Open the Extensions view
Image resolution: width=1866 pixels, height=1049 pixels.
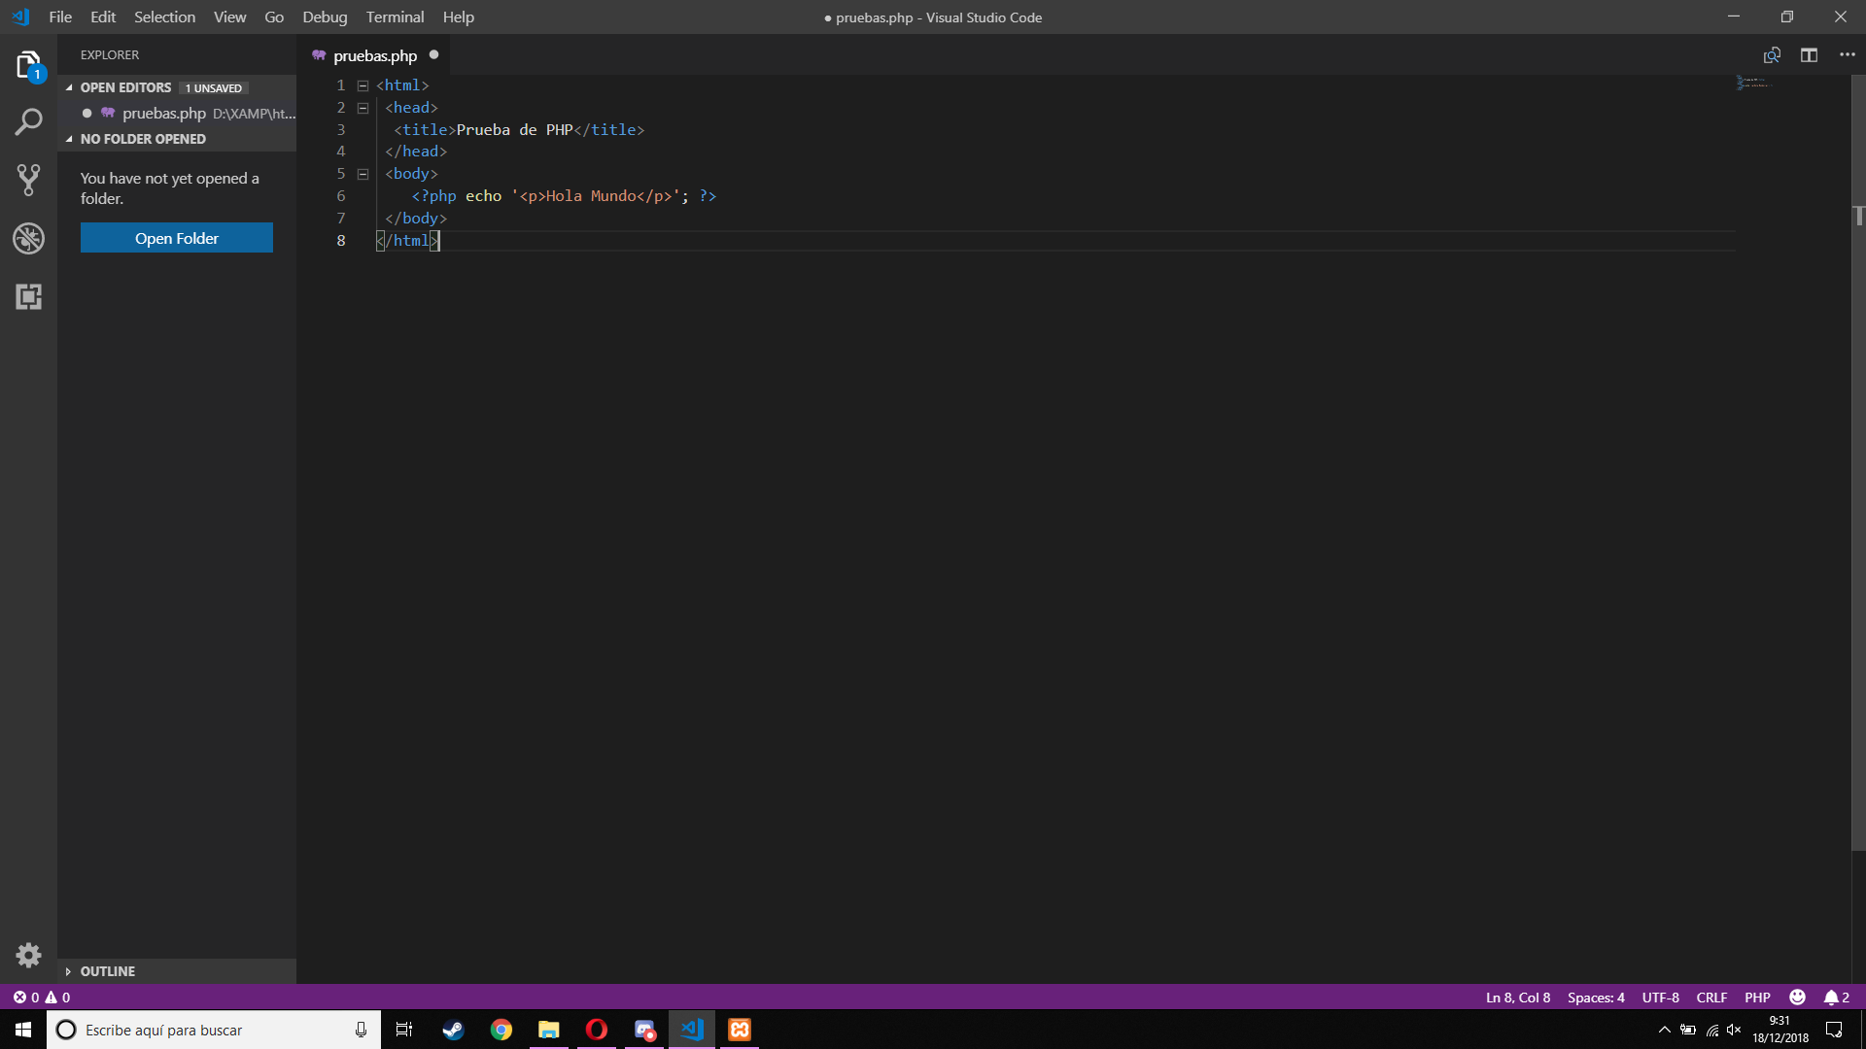[x=28, y=296]
